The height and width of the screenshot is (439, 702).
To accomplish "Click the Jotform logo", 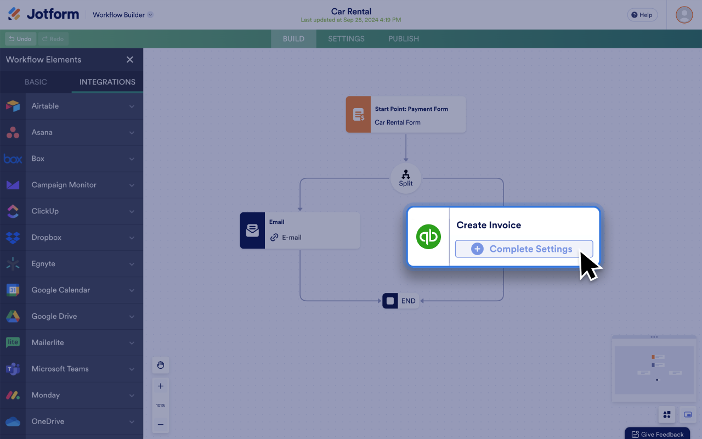I will tap(43, 14).
